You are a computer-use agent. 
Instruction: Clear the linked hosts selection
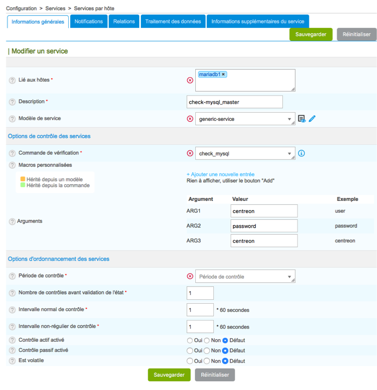[190, 80]
